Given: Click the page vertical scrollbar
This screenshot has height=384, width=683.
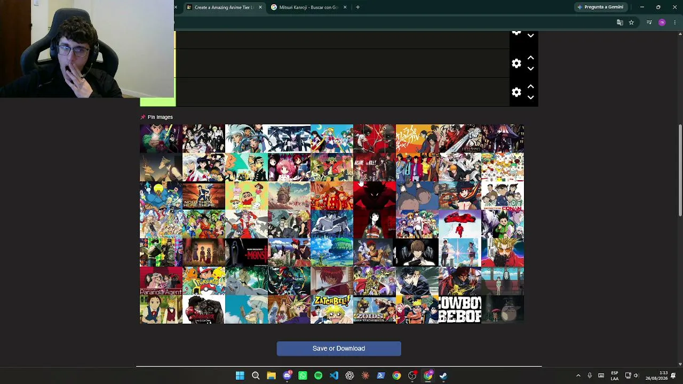Looking at the screenshot, I should (x=680, y=171).
